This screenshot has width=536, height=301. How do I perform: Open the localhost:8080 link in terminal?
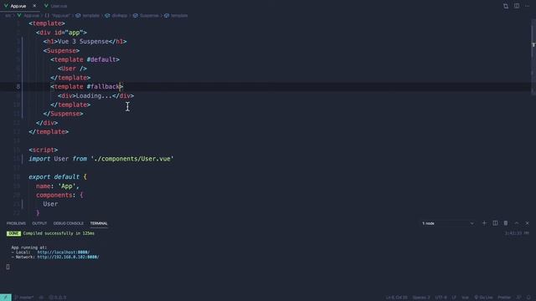(x=64, y=253)
